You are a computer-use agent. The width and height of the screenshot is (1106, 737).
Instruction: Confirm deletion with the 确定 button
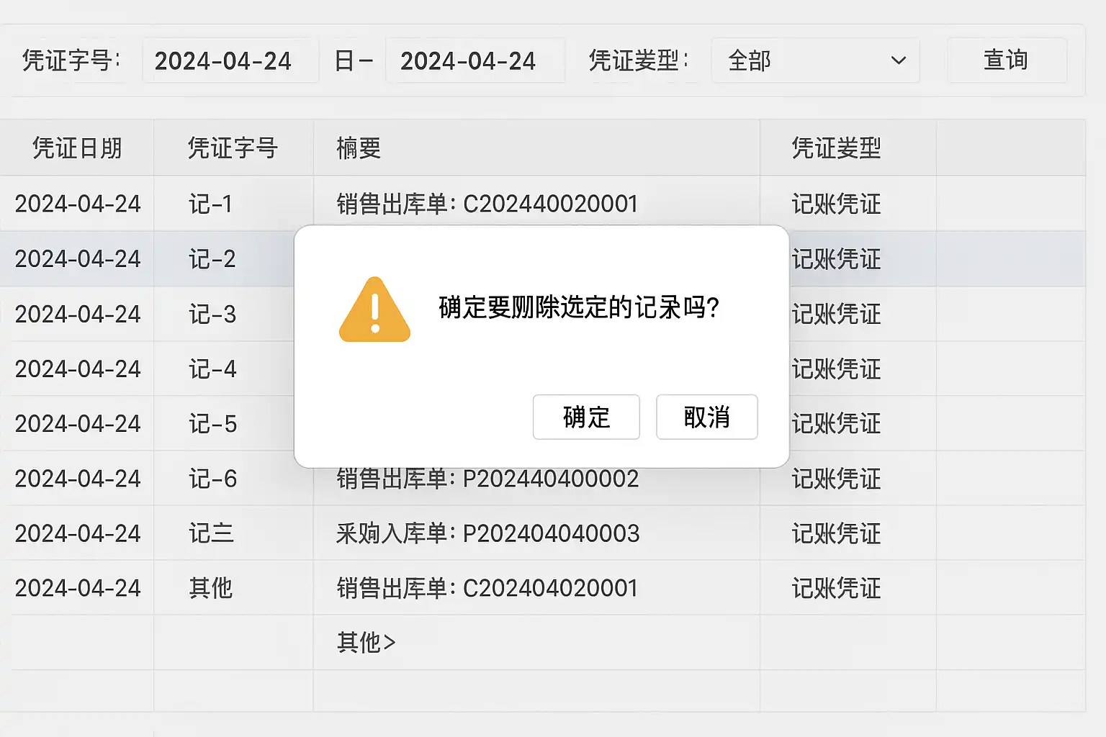[x=586, y=417]
